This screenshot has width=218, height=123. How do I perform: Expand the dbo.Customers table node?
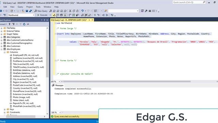pos(1,46)
